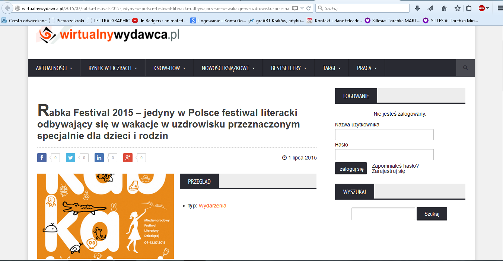The image size is (503, 261).
Task: Open the RYNEK W LICZBACH menu
Action: 113,68
